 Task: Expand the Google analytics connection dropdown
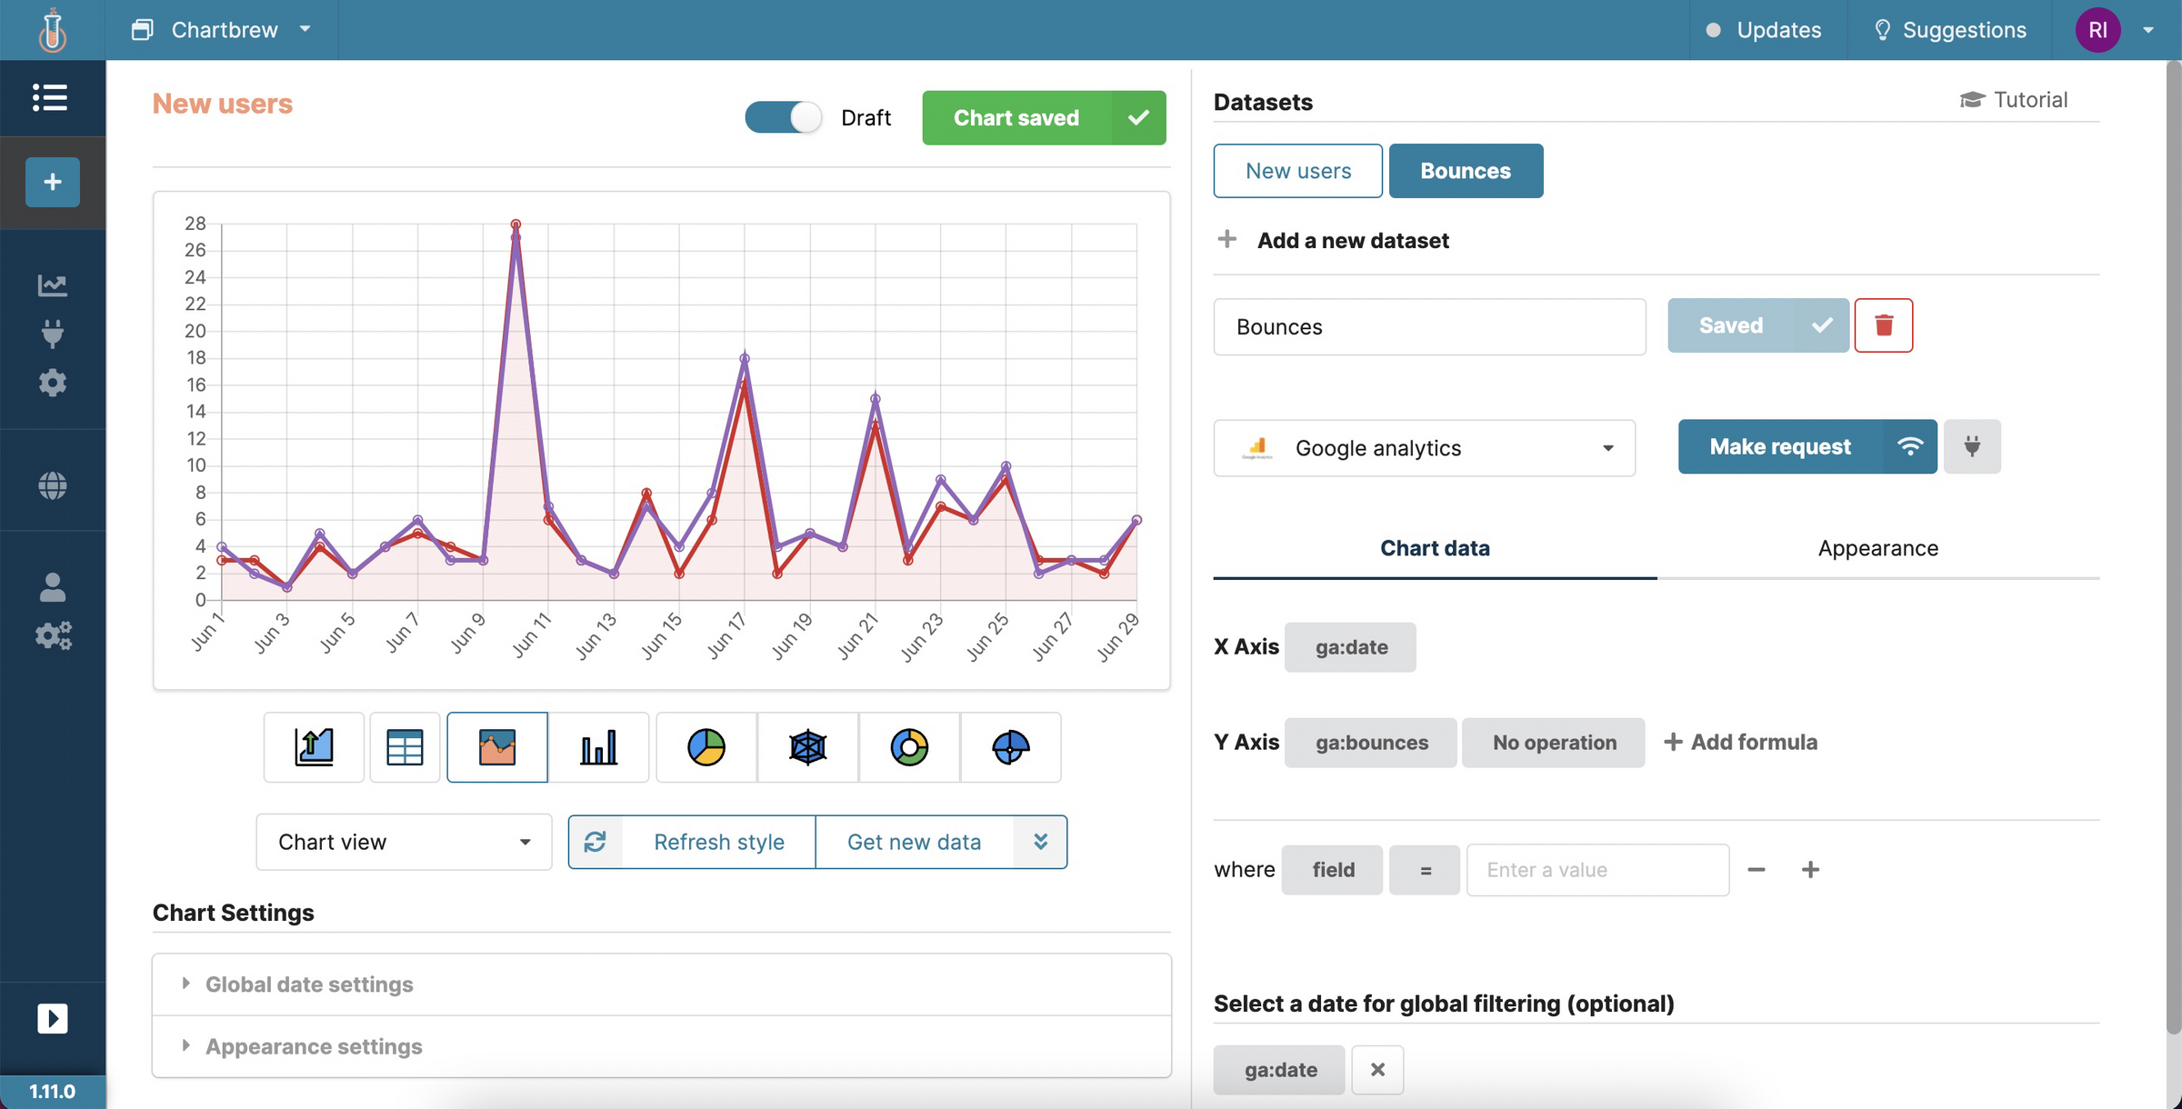tap(1424, 447)
